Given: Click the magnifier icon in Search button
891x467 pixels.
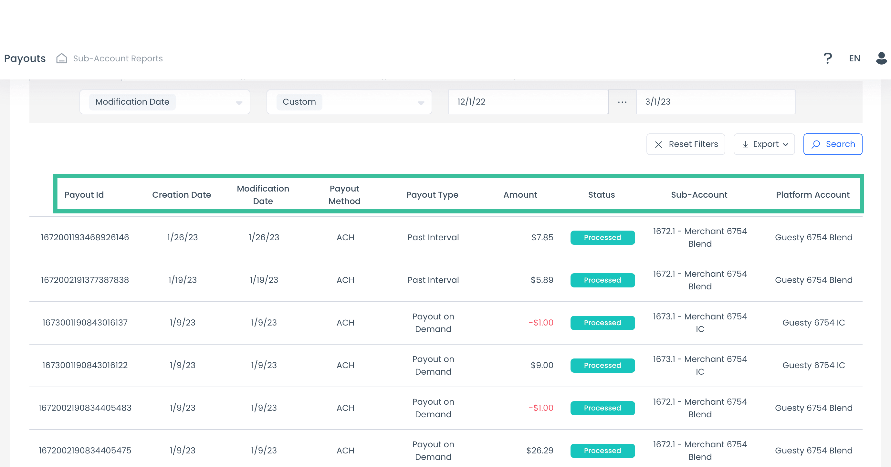Looking at the screenshot, I should pos(816,144).
